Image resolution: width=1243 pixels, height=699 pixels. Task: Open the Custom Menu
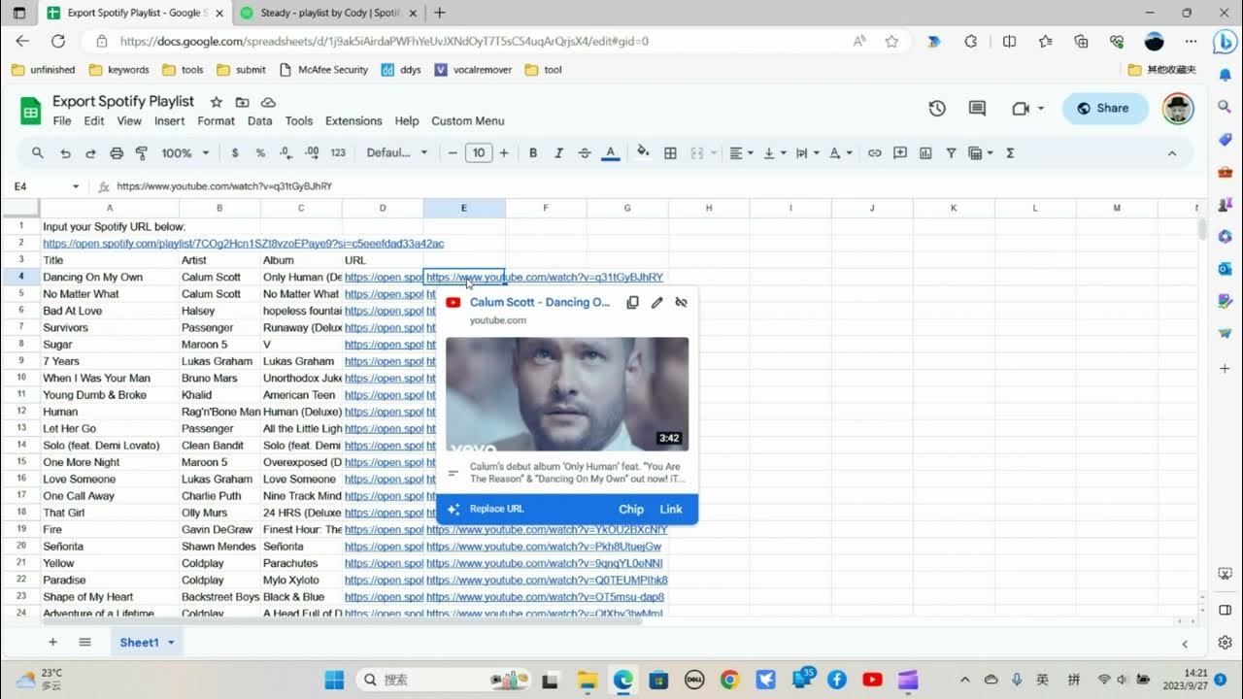pyautogui.click(x=467, y=121)
